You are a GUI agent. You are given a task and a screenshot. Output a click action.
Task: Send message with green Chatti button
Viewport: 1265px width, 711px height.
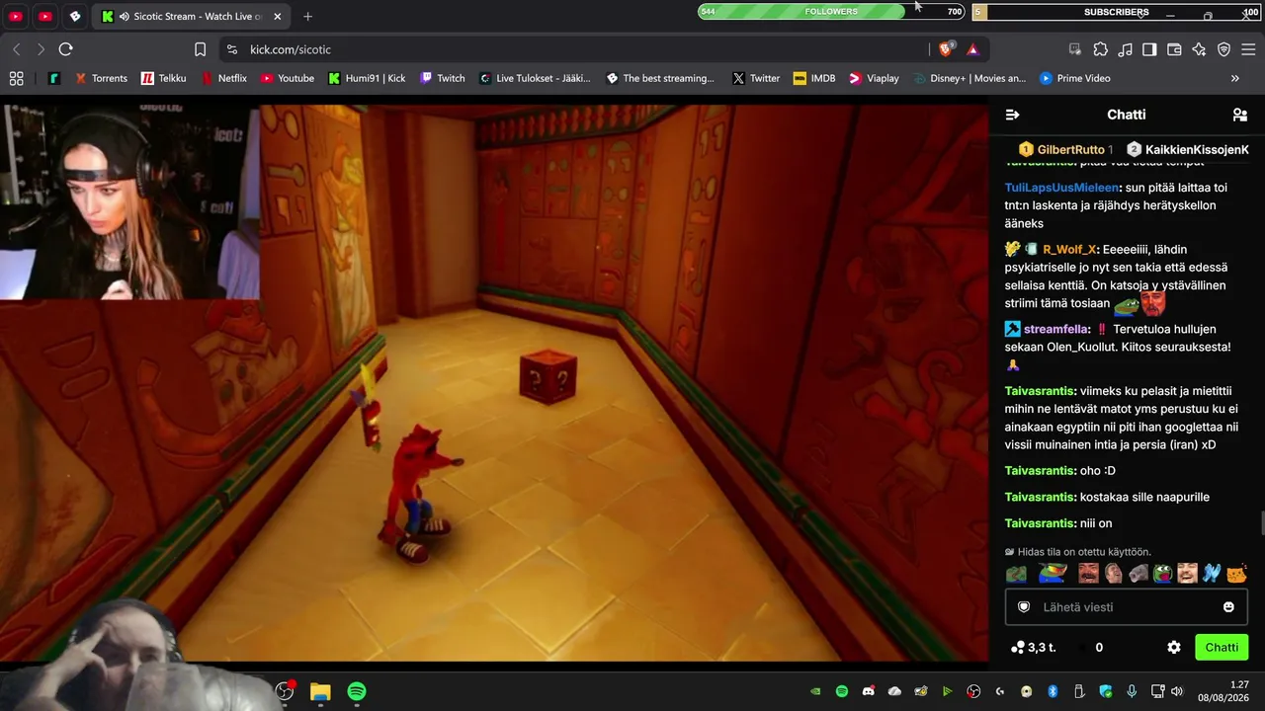(1222, 648)
